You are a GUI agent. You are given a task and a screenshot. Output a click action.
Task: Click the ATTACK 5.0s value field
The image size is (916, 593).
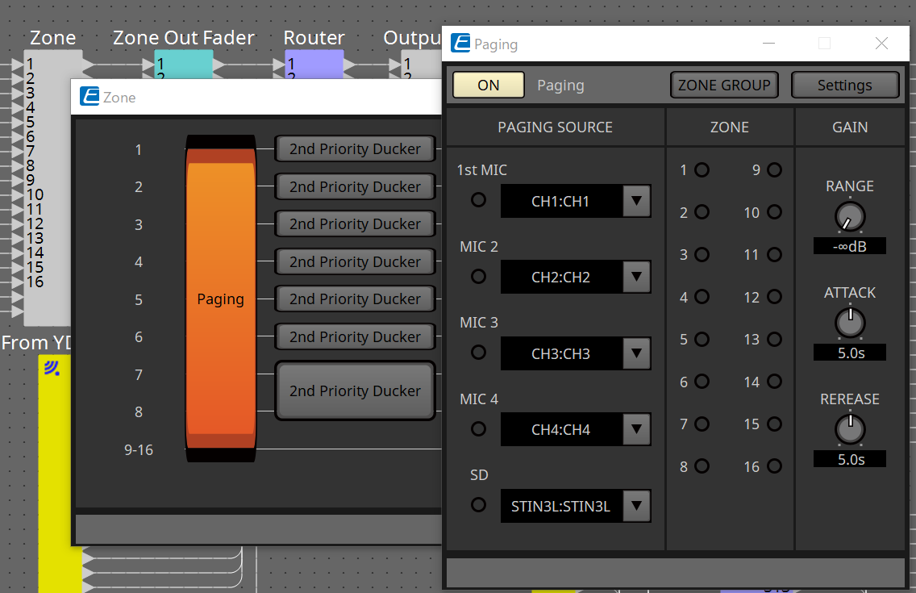pyautogui.click(x=849, y=353)
